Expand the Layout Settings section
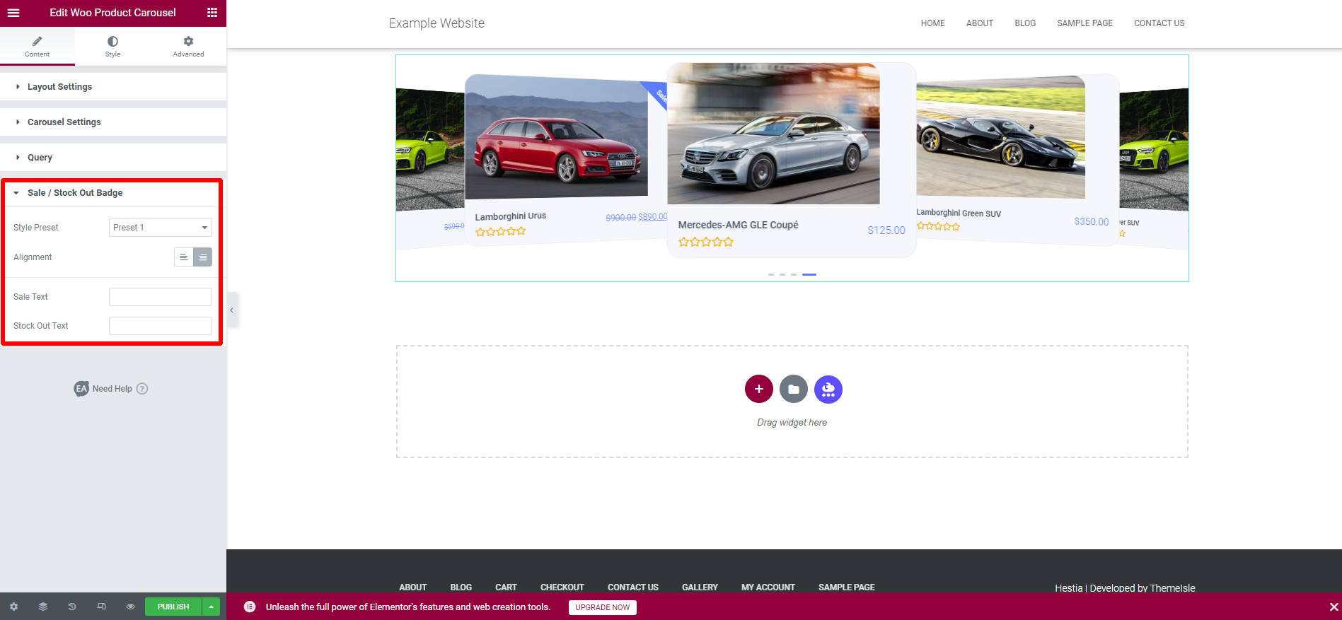 click(113, 87)
